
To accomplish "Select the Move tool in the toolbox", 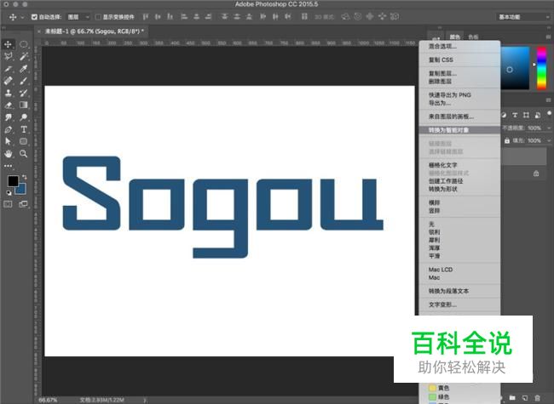I will [x=8, y=44].
